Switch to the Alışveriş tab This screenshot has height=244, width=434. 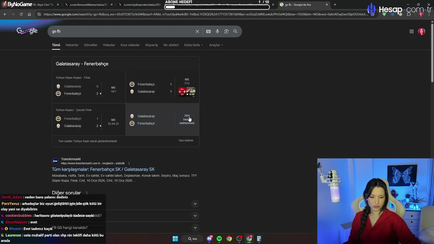click(x=152, y=45)
